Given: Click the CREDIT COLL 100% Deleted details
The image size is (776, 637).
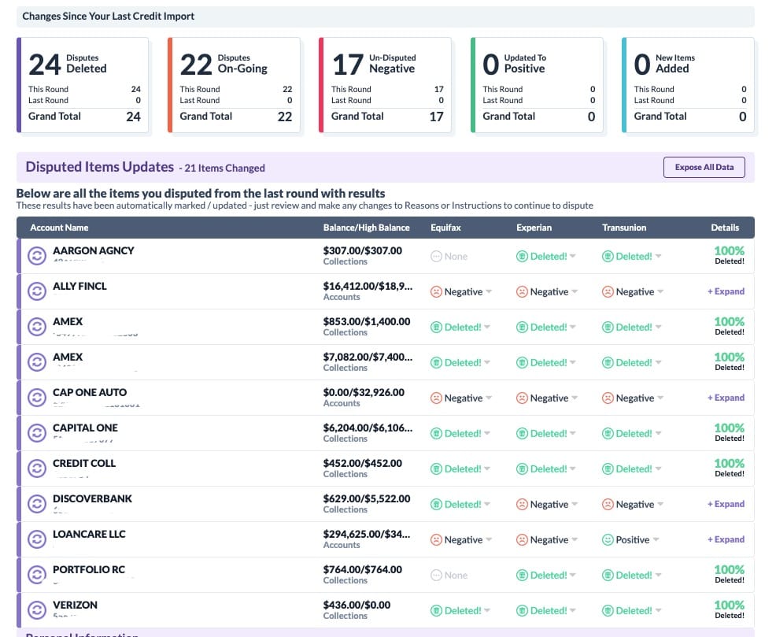Looking at the screenshot, I should [x=729, y=468].
